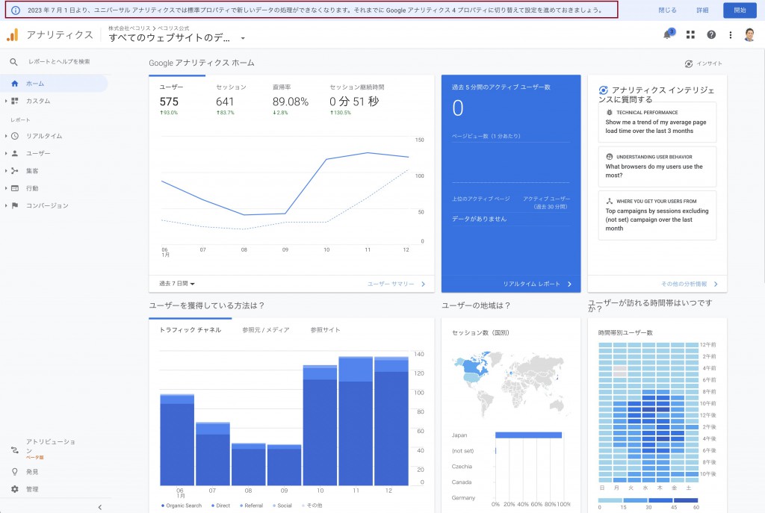Expand the カスタム sidebar section
The image size is (765, 513).
tap(6, 101)
